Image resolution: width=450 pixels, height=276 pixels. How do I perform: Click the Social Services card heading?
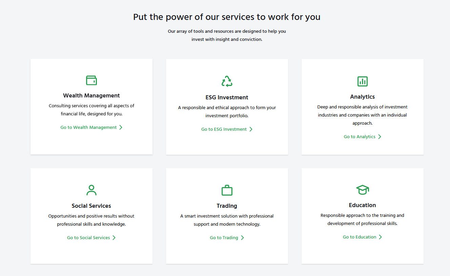click(91, 206)
